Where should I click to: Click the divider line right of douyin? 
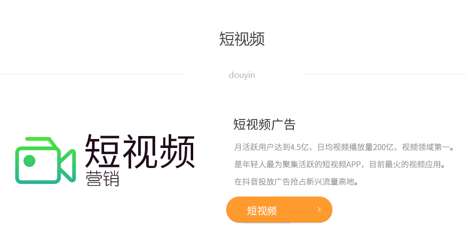[384, 74]
